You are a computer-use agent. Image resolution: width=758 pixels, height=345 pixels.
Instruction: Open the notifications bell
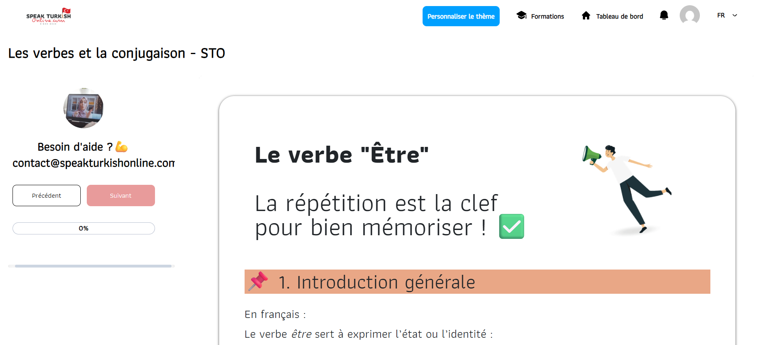click(664, 16)
